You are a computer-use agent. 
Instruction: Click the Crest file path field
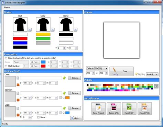(41, 78)
